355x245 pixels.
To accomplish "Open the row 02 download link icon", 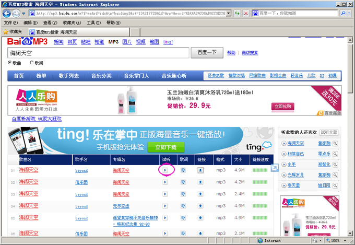I will point(200,182).
